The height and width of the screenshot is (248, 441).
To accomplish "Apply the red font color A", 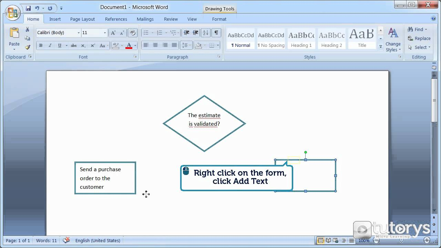I will point(129,45).
